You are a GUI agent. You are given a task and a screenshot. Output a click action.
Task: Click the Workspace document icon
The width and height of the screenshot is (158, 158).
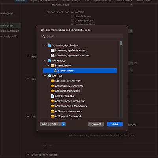tap(49, 60)
